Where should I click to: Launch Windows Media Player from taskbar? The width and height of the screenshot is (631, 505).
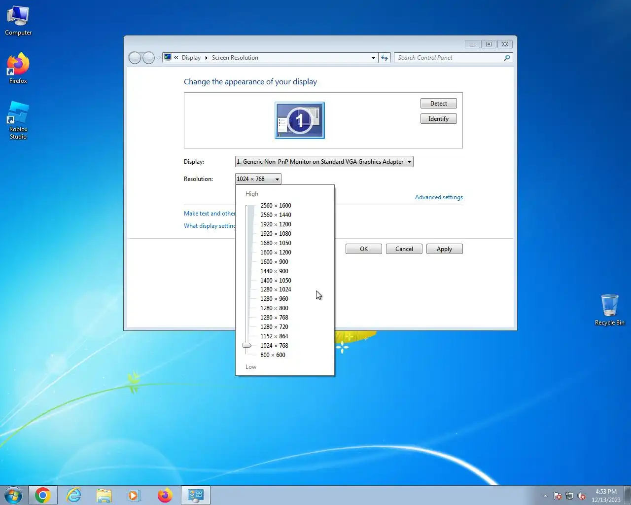(x=134, y=495)
